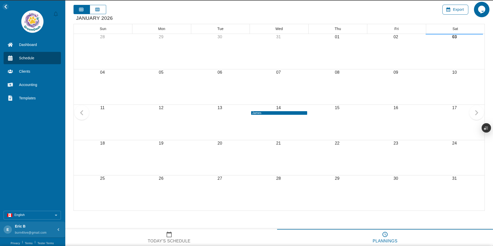
Task: Open the Today's Schedule tab
Action: (x=169, y=238)
